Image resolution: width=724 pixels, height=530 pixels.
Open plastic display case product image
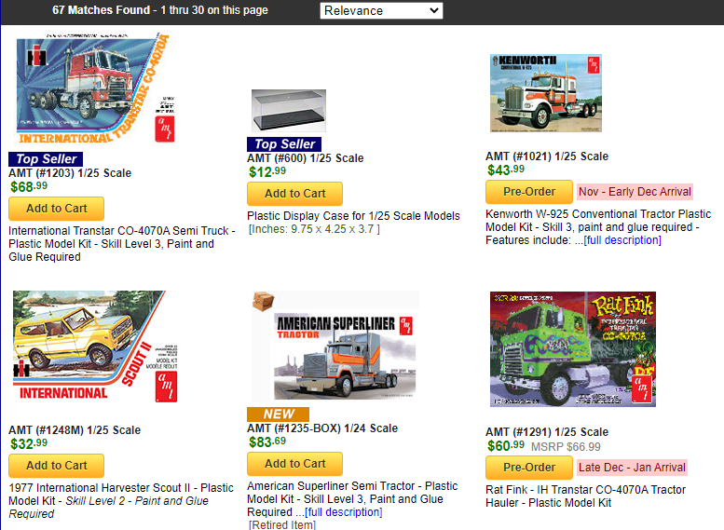click(x=289, y=111)
